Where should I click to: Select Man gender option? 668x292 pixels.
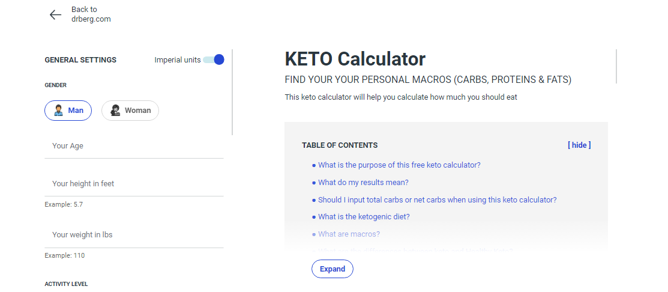68,111
